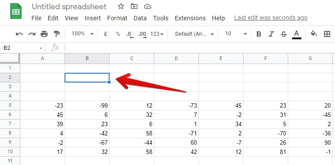Image resolution: width=335 pixels, height=165 pixels.
Task: Select row 1 header
Action: (10, 68)
